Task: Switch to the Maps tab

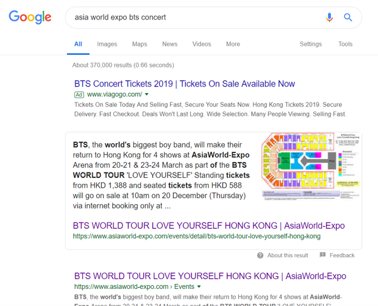Action: [x=140, y=44]
